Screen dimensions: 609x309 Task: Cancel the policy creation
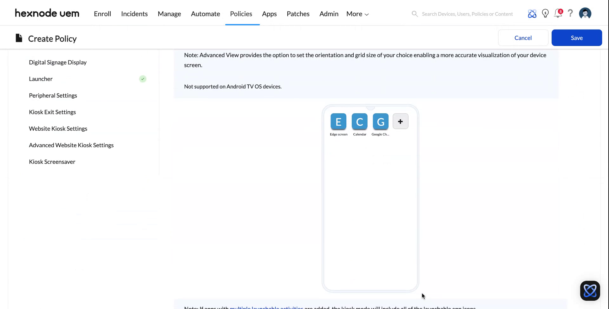(523, 37)
